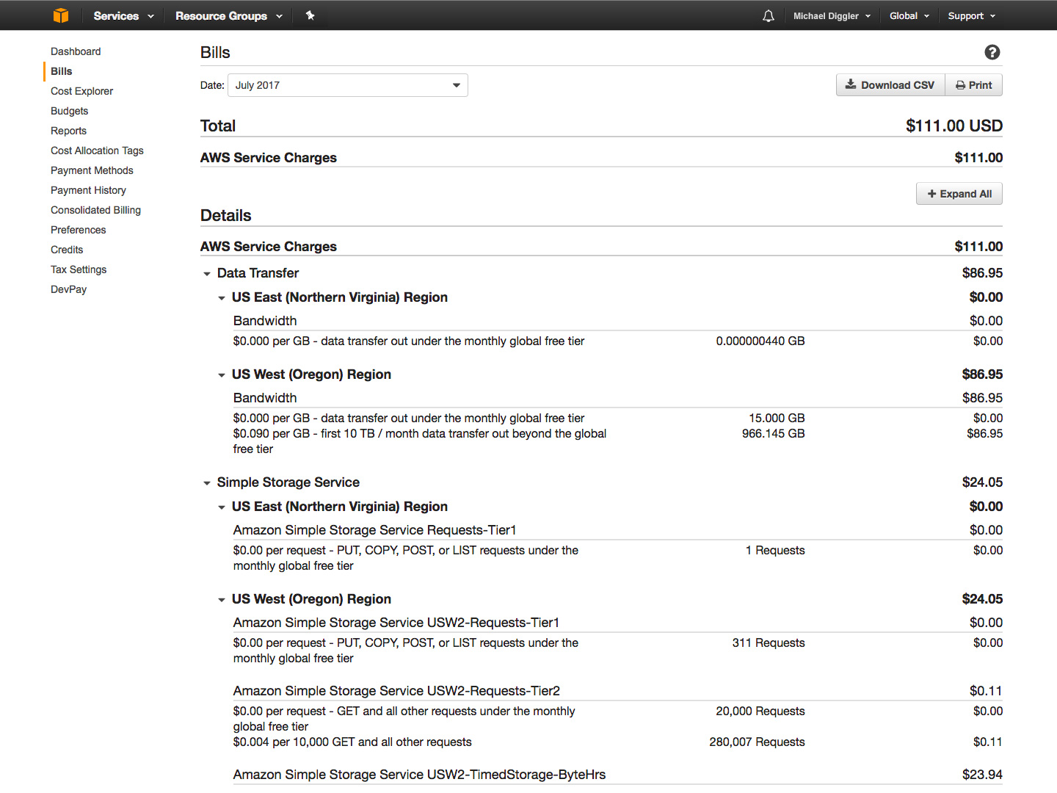The image size is (1057, 793).
Task: Open the notifications bell
Action: pos(769,15)
